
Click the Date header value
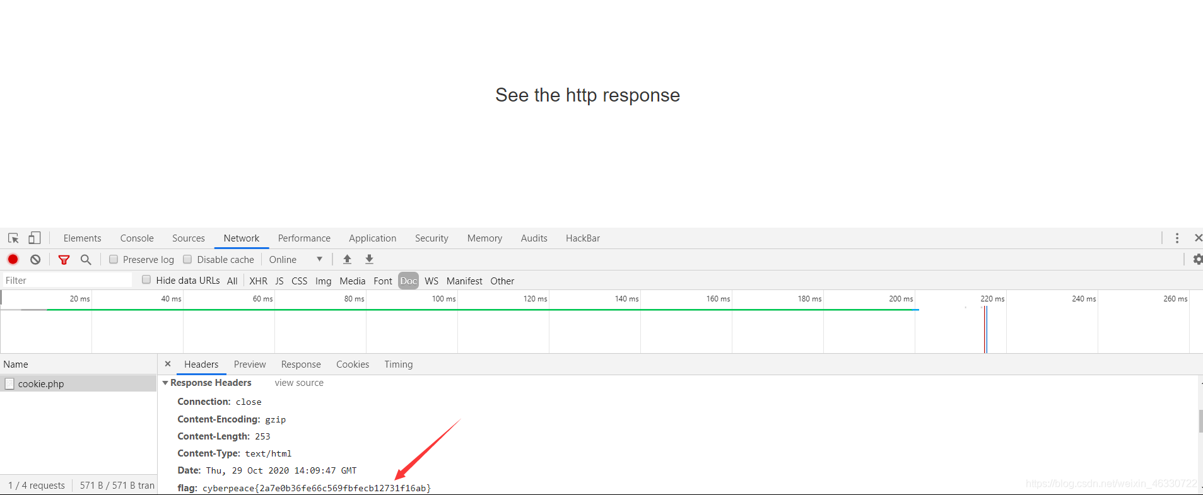(281, 470)
